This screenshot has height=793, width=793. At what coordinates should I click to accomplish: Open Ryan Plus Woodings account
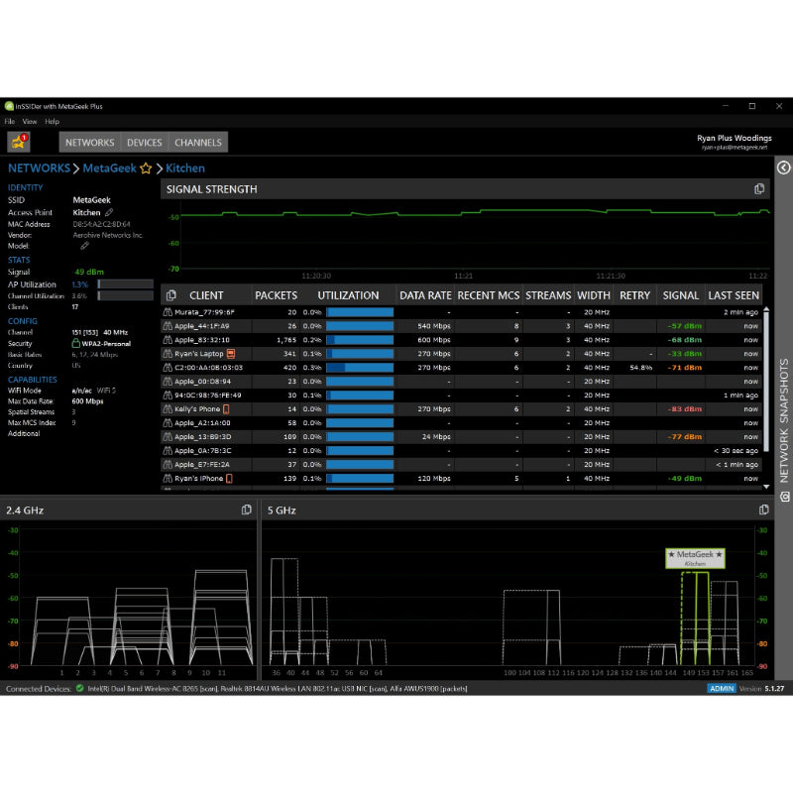click(x=734, y=142)
